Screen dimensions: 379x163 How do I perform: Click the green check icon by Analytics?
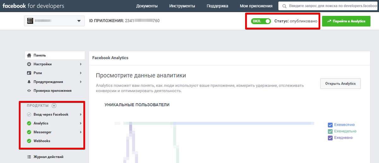pos(29,123)
